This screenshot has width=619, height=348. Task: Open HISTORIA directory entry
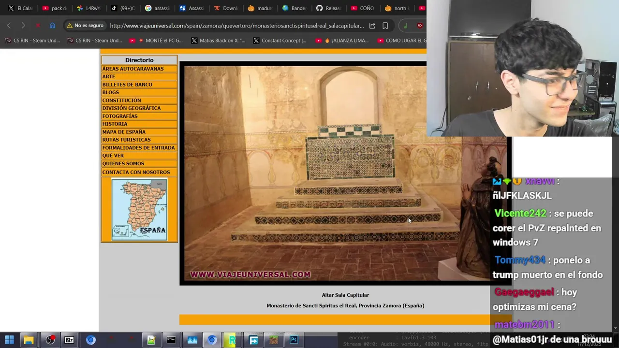coord(139,124)
